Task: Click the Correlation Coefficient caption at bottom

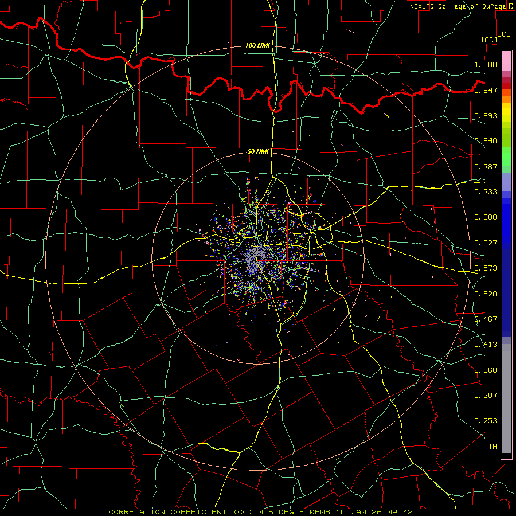Action: pyautogui.click(x=260, y=512)
